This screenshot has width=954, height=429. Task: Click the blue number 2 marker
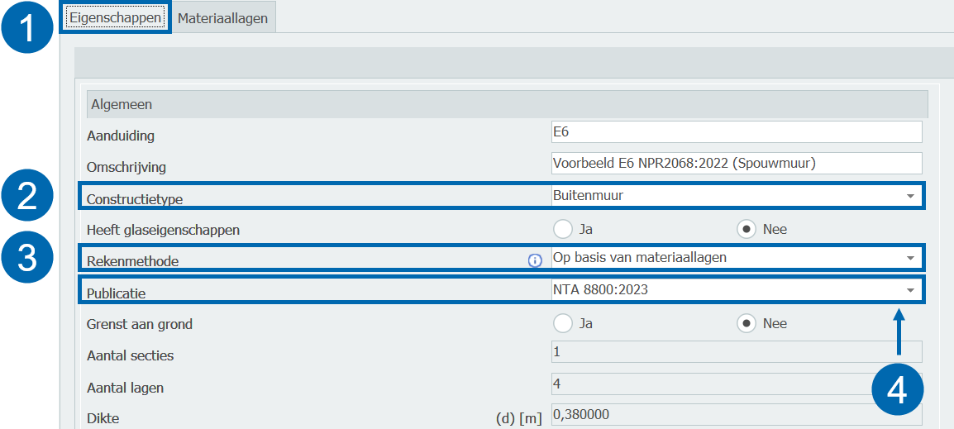pos(29,197)
